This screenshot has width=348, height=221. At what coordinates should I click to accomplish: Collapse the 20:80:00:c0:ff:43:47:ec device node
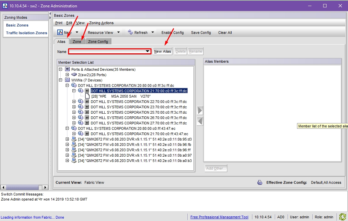pos(67,128)
